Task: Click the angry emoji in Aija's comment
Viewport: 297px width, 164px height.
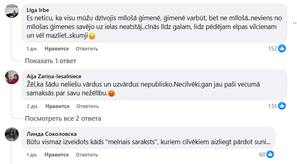Action: point(112,94)
